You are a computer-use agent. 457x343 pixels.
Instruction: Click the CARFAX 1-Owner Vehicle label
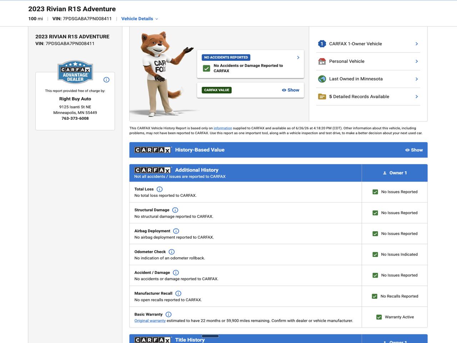click(356, 44)
